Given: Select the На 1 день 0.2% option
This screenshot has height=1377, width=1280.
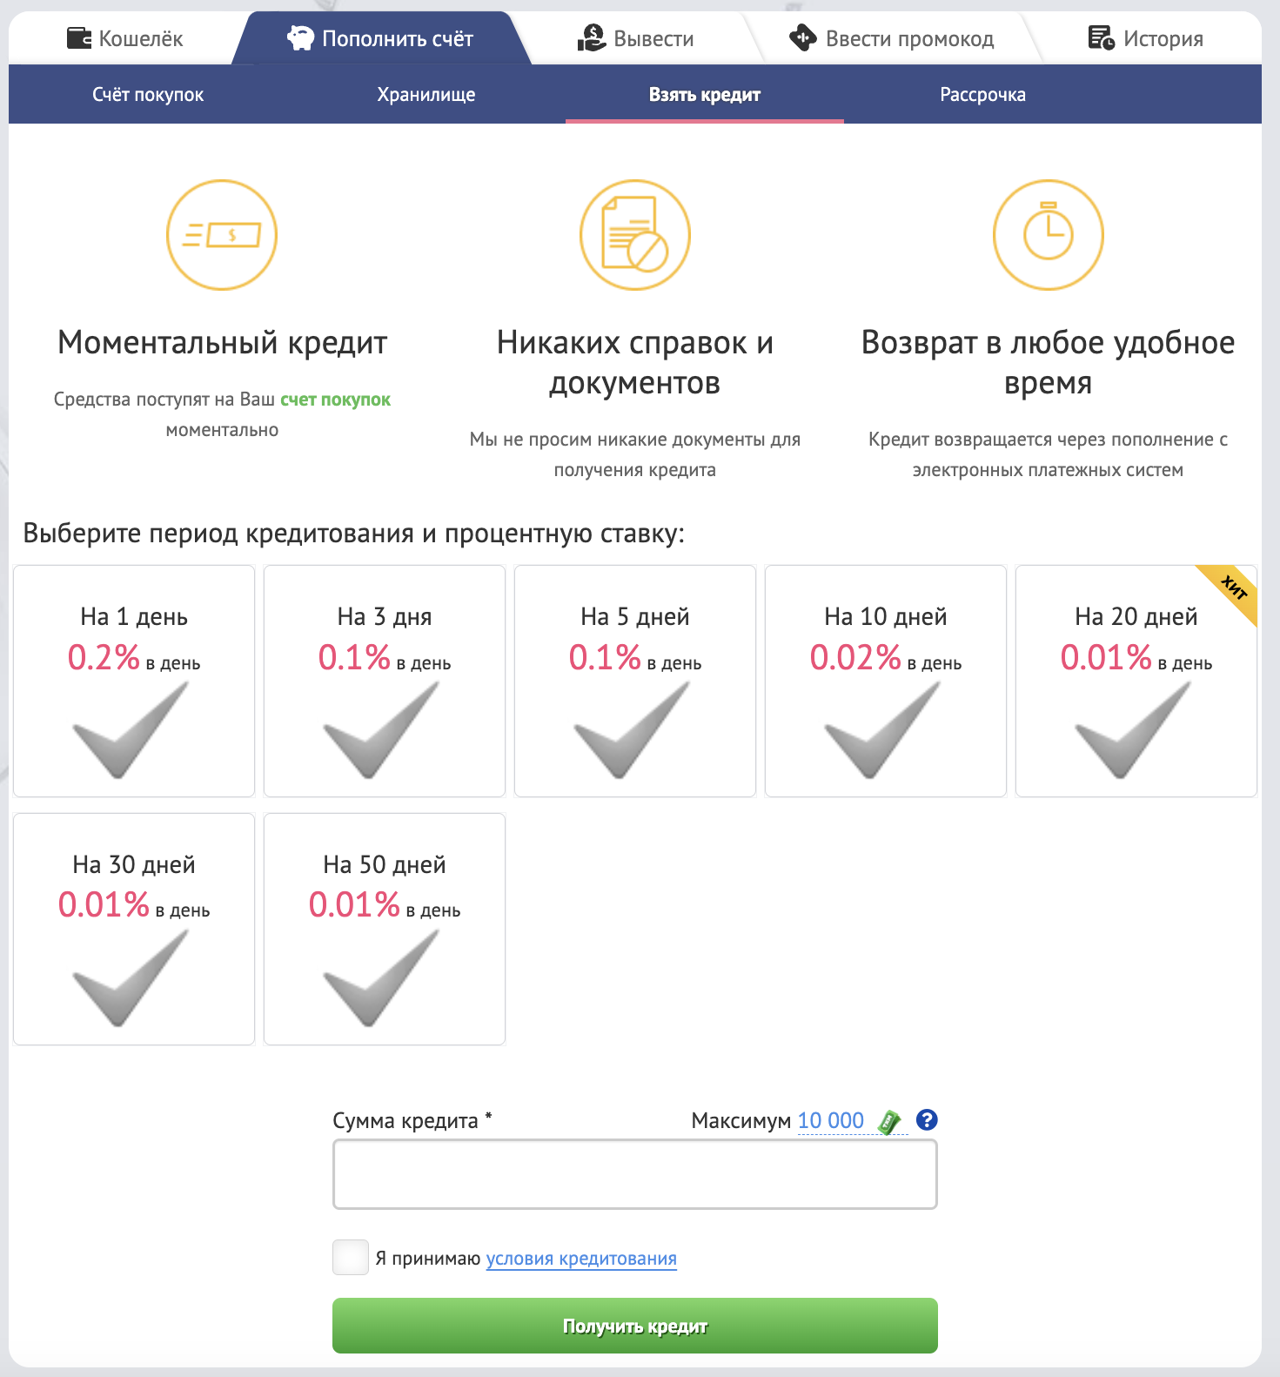Looking at the screenshot, I should coord(134,681).
